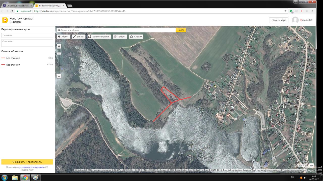The width and height of the screenshot is (323, 181).
Task: Open the help question mark icon
Action: (59, 168)
